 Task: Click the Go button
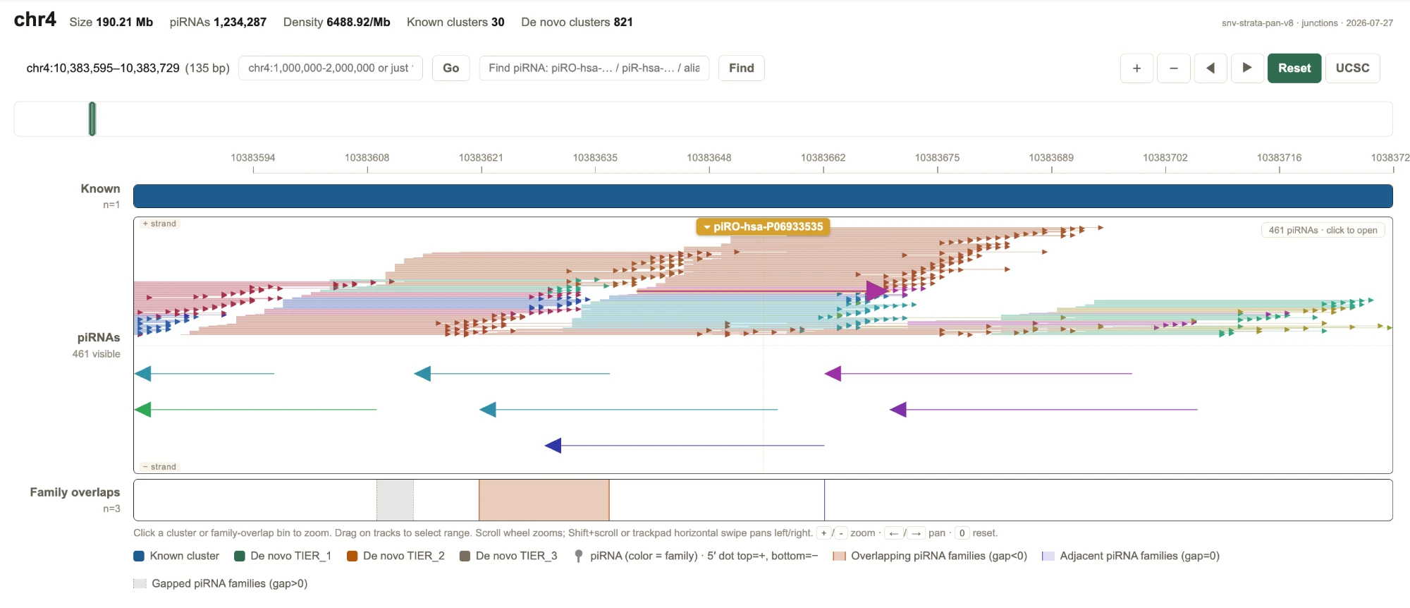coord(451,68)
